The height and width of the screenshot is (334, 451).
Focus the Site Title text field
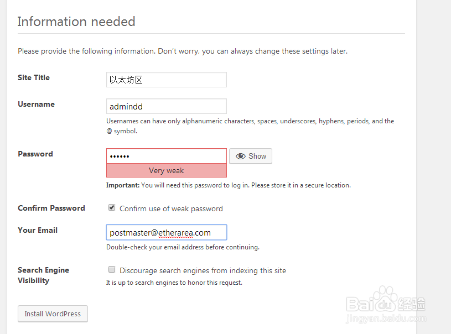(x=166, y=80)
